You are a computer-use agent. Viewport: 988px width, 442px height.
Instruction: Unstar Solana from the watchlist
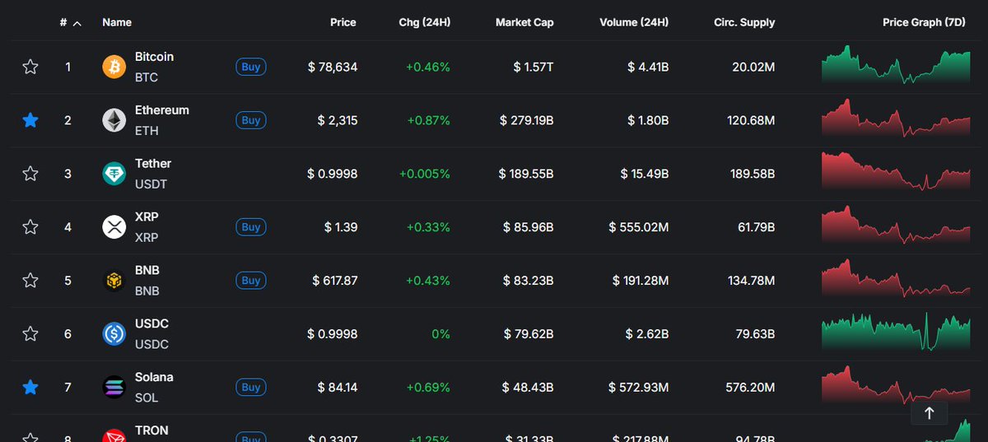pos(30,387)
